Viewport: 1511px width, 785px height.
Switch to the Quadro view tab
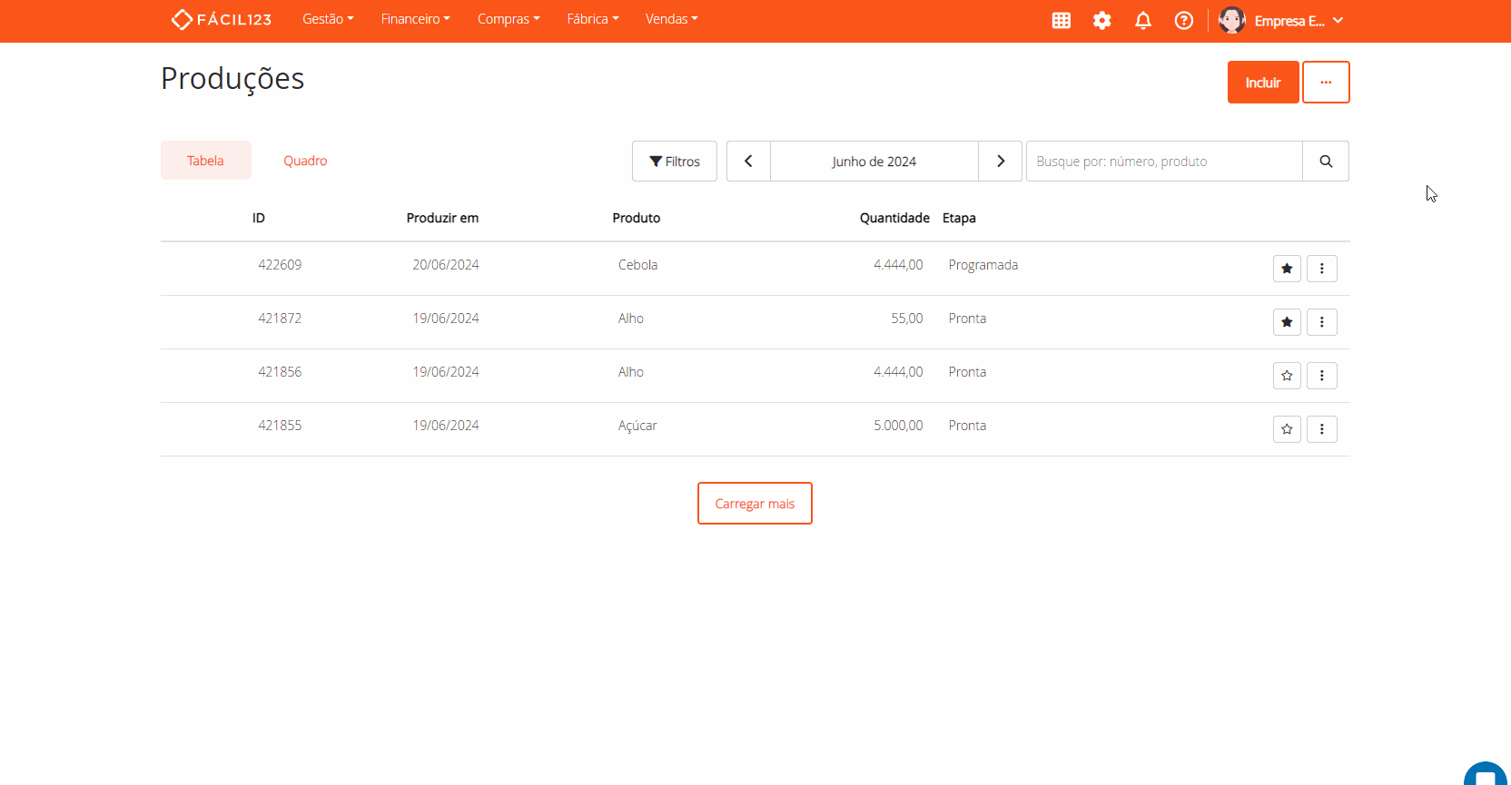pos(305,161)
